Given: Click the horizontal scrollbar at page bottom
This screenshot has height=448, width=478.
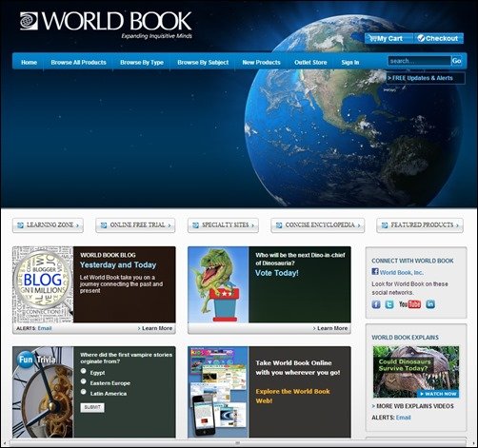Looking at the screenshot, I should click(x=238, y=442).
